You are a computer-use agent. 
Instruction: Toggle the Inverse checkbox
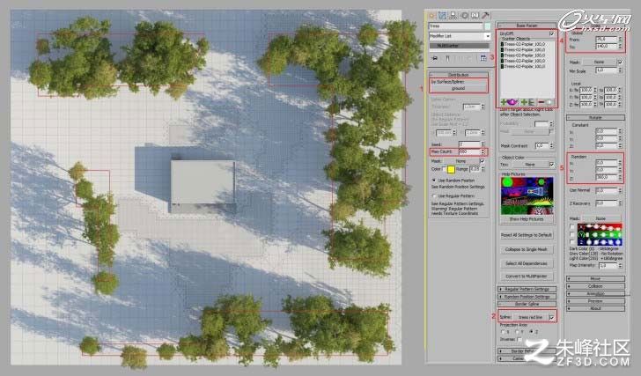click(x=519, y=339)
